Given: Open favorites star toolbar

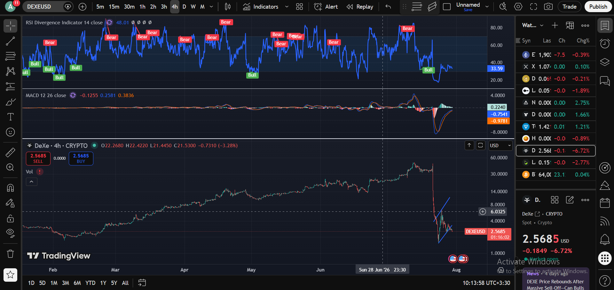Looking at the screenshot, I should (10, 275).
